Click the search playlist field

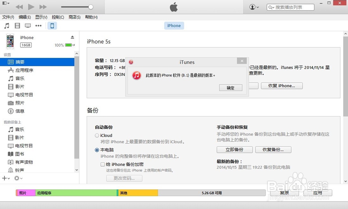pyautogui.click(x=291, y=7)
